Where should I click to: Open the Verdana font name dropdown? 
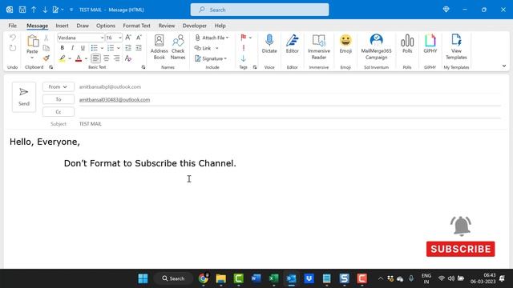click(x=102, y=38)
